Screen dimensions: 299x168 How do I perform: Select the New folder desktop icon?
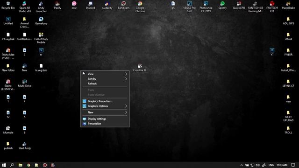[8, 68]
